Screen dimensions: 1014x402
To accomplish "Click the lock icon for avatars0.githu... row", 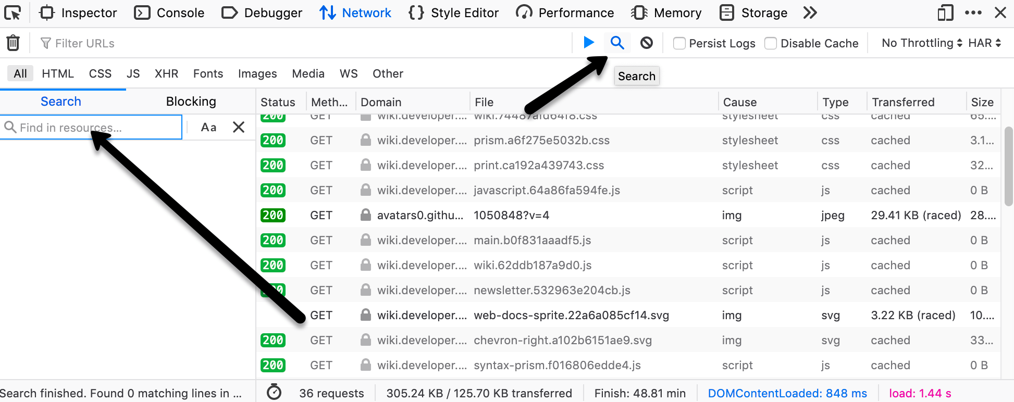I will click(366, 215).
